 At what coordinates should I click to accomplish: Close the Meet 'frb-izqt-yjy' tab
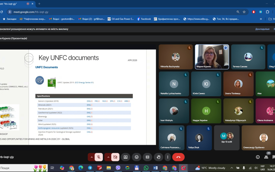pyautogui.click(x=32, y=4)
